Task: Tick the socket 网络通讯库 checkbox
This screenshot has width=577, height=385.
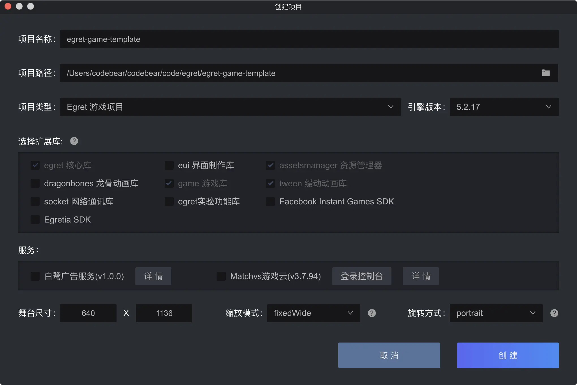Action: tap(35, 202)
